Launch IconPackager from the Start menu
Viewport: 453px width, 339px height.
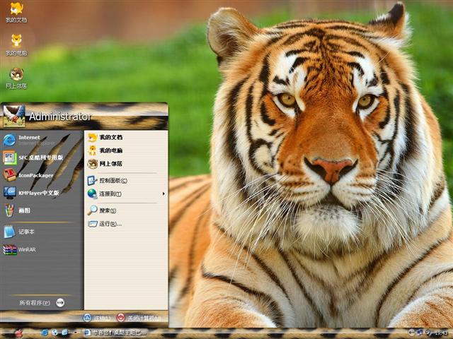[x=28, y=175]
